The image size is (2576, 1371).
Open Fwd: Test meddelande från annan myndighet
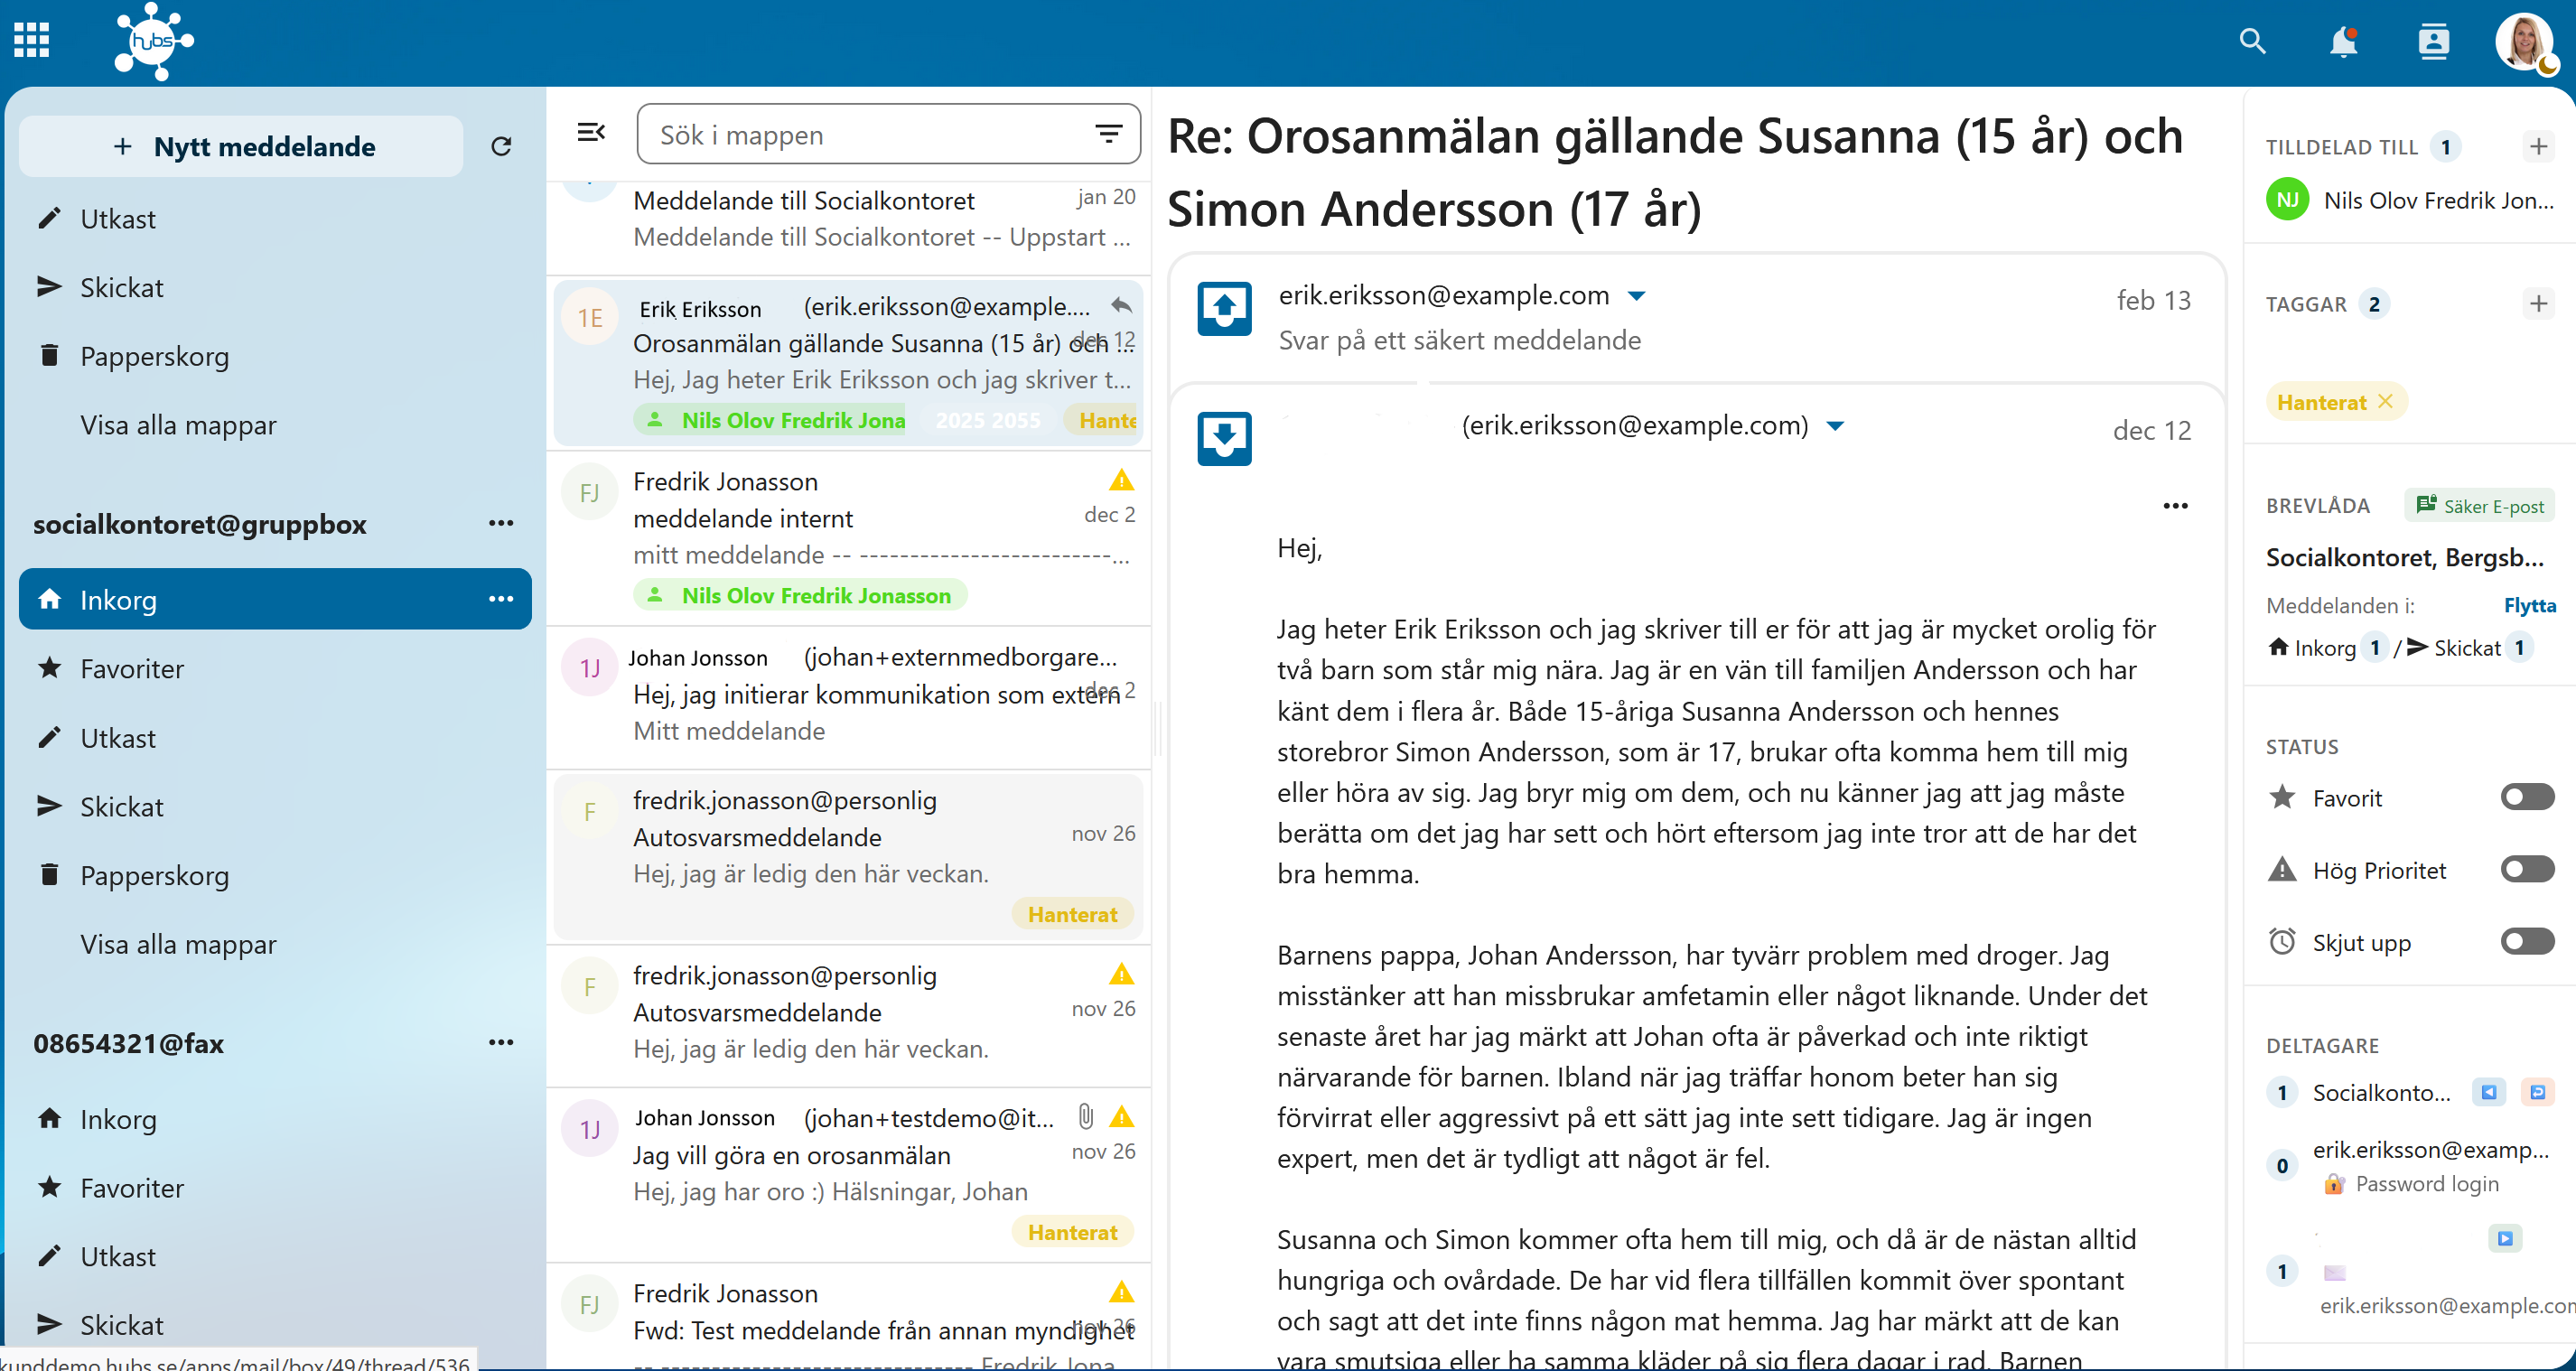(849, 1318)
